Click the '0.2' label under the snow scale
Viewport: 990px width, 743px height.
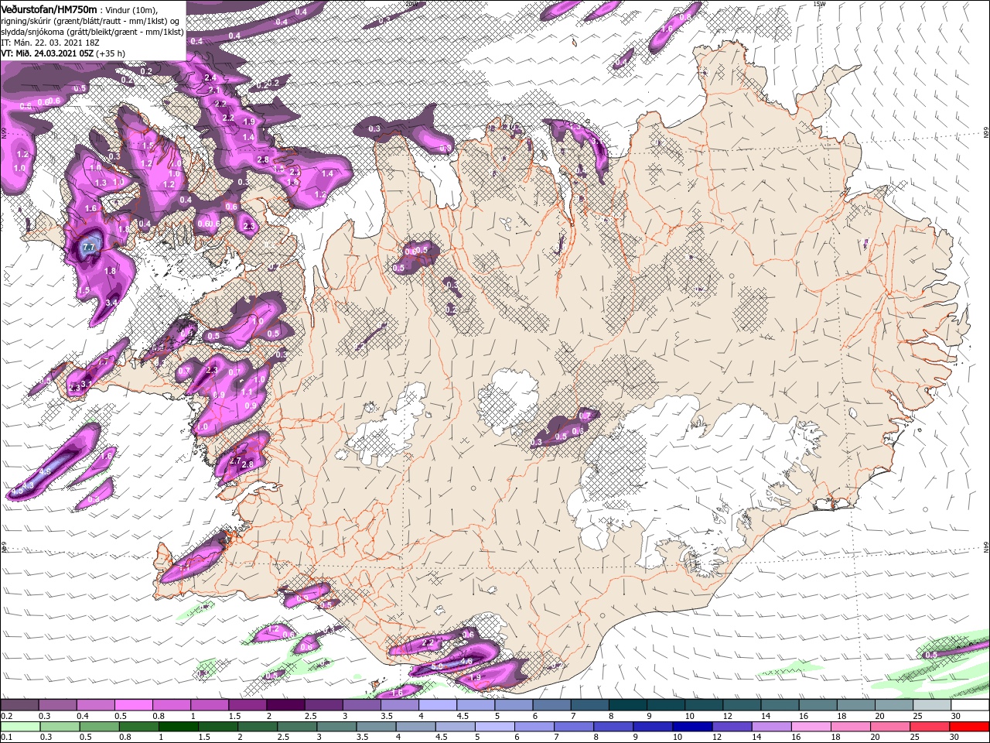point(5,716)
